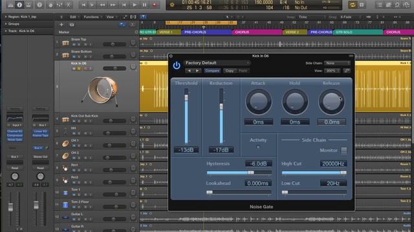This screenshot has height=232, width=414.
Task: Open the Channel EQ insert slot
Action: click(x=15, y=131)
